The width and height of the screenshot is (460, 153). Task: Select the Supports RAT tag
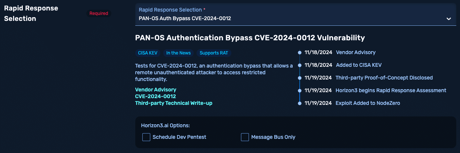pyautogui.click(x=214, y=53)
